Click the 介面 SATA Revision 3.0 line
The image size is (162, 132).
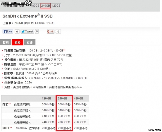pyautogui.click(x=27, y=69)
